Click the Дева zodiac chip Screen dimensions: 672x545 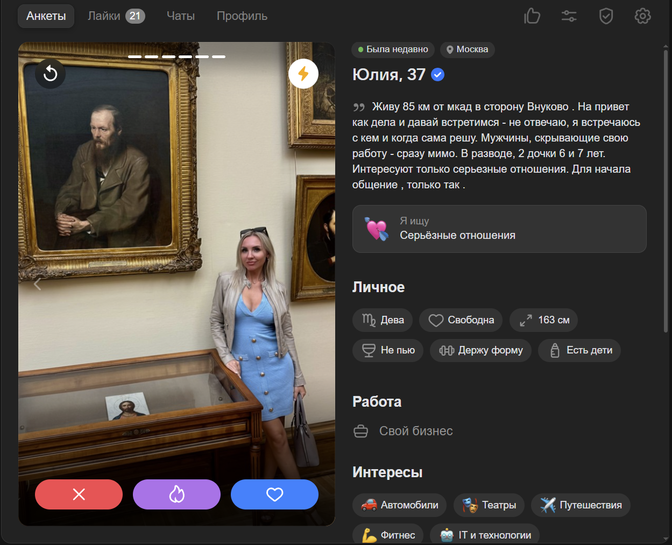(383, 320)
